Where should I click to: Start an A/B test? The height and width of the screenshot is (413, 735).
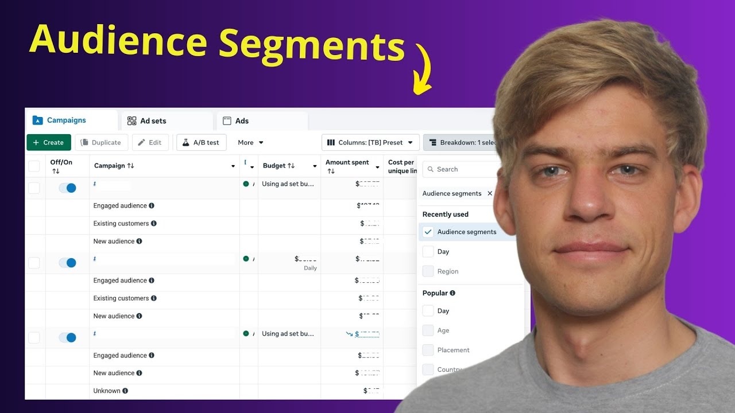pos(201,142)
